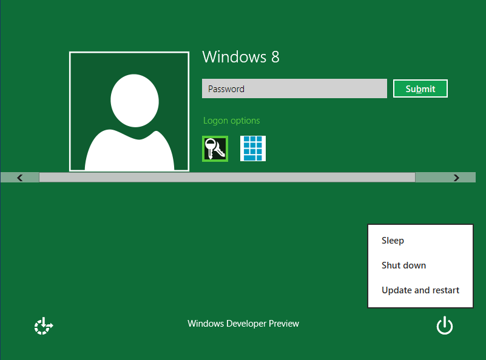Screen dimensions: 486x360
Task: Select the password key logon option icon
Action: pyautogui.click(x=215, y=148)
